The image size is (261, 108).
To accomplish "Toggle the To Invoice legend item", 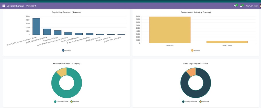I will (x=204, y=102).
